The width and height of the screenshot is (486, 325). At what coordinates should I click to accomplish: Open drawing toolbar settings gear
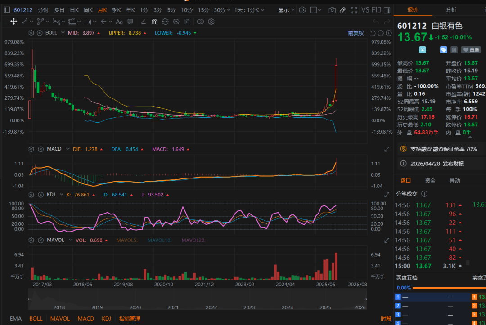click(211, 22)
